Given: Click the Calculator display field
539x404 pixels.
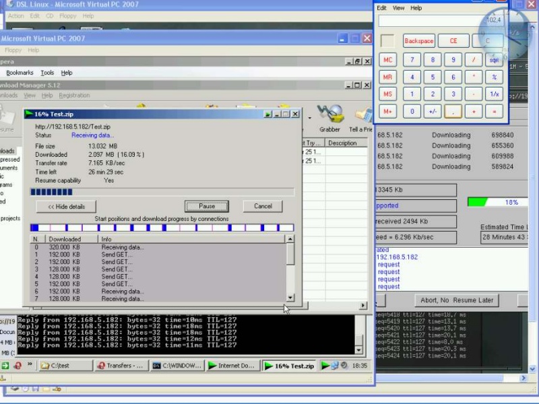Looking at the screenshot, I should [x=441, y=21].
